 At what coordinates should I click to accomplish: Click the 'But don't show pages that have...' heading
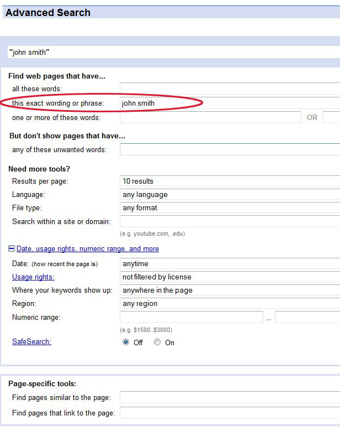[67, 136]
